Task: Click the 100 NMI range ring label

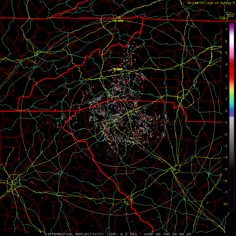Action: coord(118,21)
